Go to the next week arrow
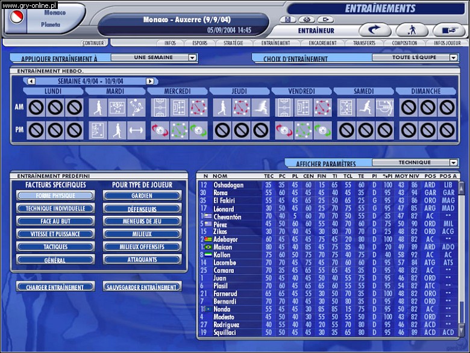Viewport: 470px width, 353px height. tap(150, 81)
